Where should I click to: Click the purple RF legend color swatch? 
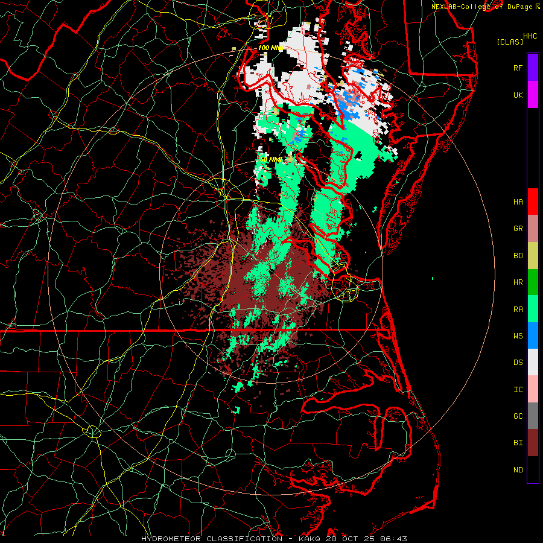point(533,68)
